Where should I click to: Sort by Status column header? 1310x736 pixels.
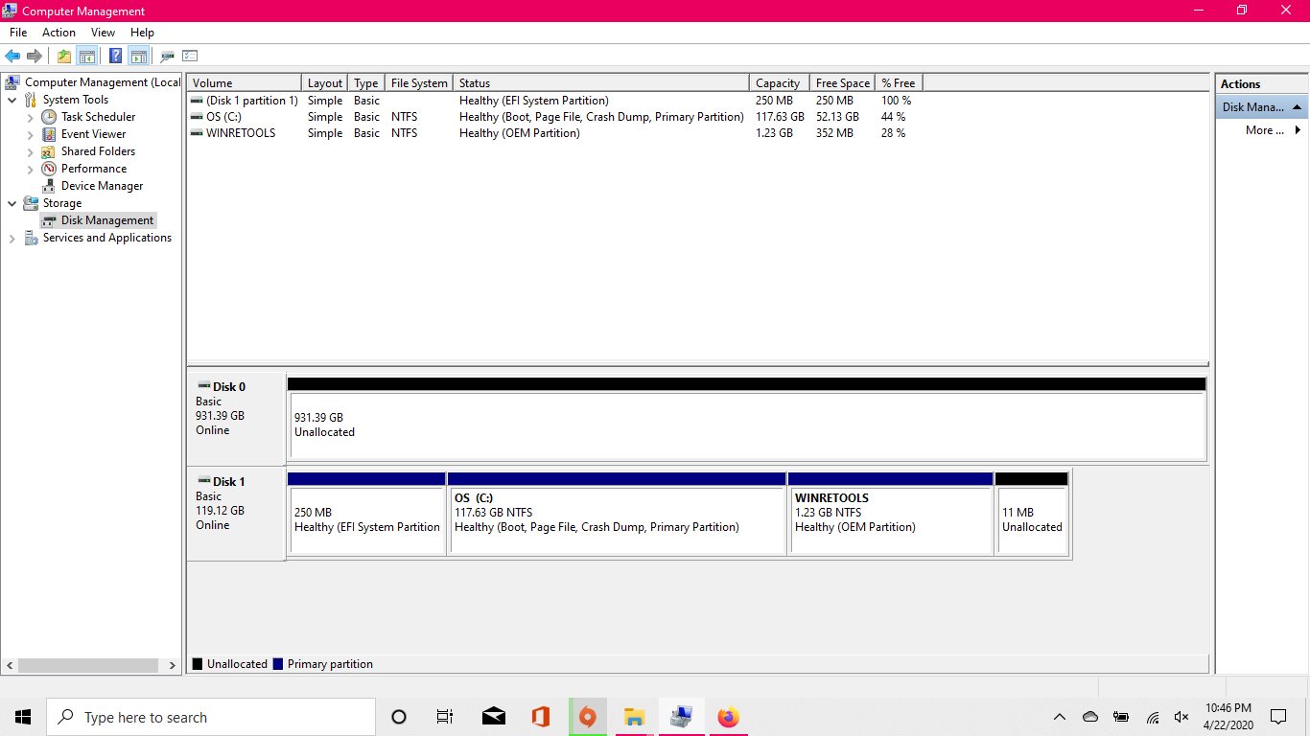coord(601,83)
